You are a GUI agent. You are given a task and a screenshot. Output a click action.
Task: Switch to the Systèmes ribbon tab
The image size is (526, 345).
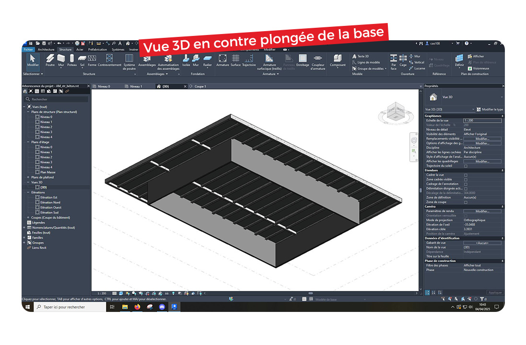118,50
